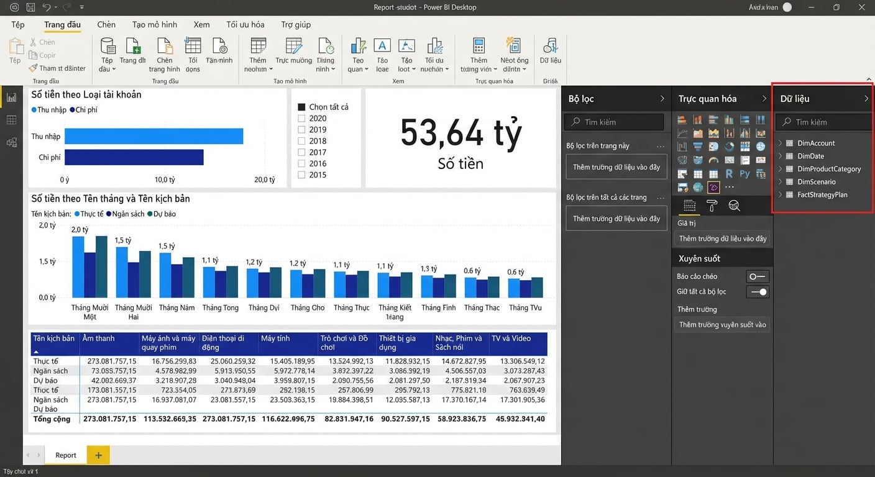This screenshot has width=875, height=477.
Task: Click the Dữ liệu Tìm kiếm search field
Action: click(825, 122)
